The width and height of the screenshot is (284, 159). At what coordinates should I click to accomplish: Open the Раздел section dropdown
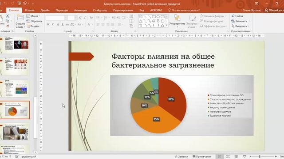coord(34,26)
